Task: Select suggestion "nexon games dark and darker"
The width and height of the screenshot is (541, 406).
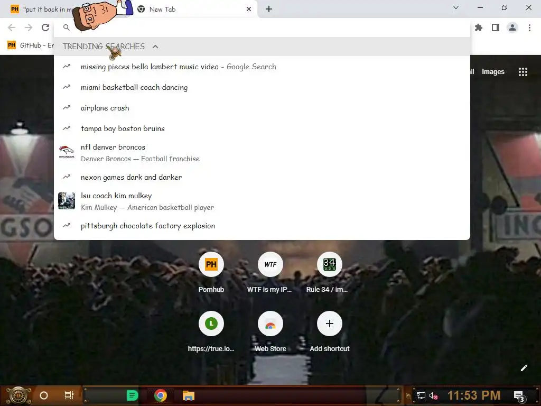Action: coord(262,177)
